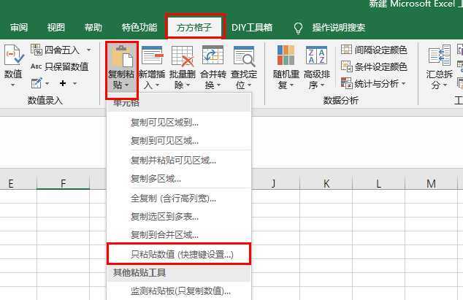Switch to the 审阅 tab

click(19, 28)
